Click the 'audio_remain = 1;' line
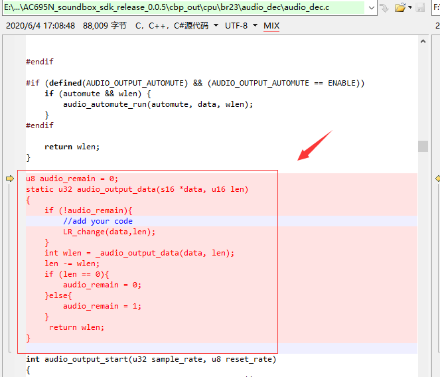Screen dimensions: 440x377 102,306
